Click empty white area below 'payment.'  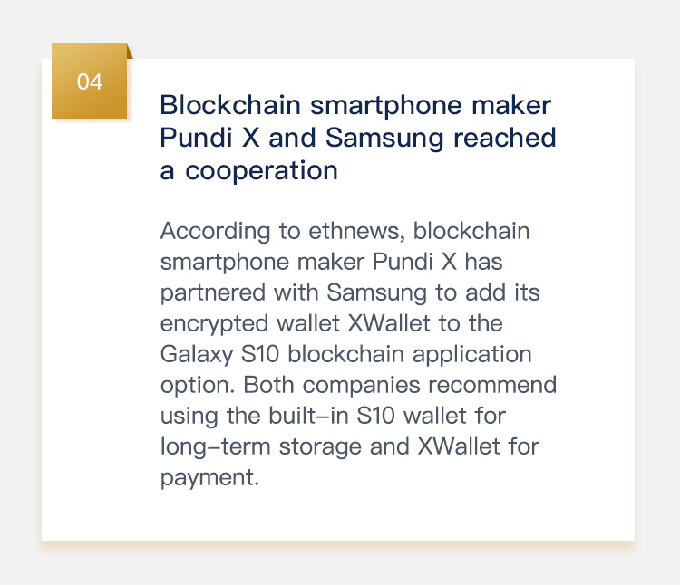point(338,515)
